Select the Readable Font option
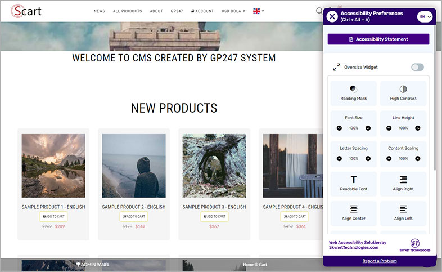 tap(353, 183)
